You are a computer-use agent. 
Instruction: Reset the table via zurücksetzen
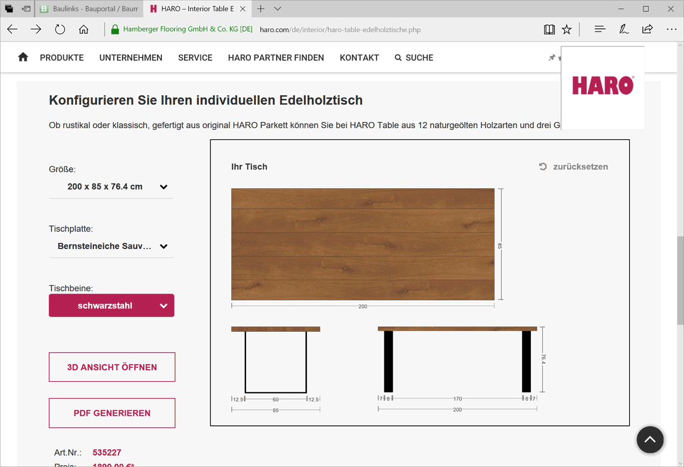(x=574, y=167)
